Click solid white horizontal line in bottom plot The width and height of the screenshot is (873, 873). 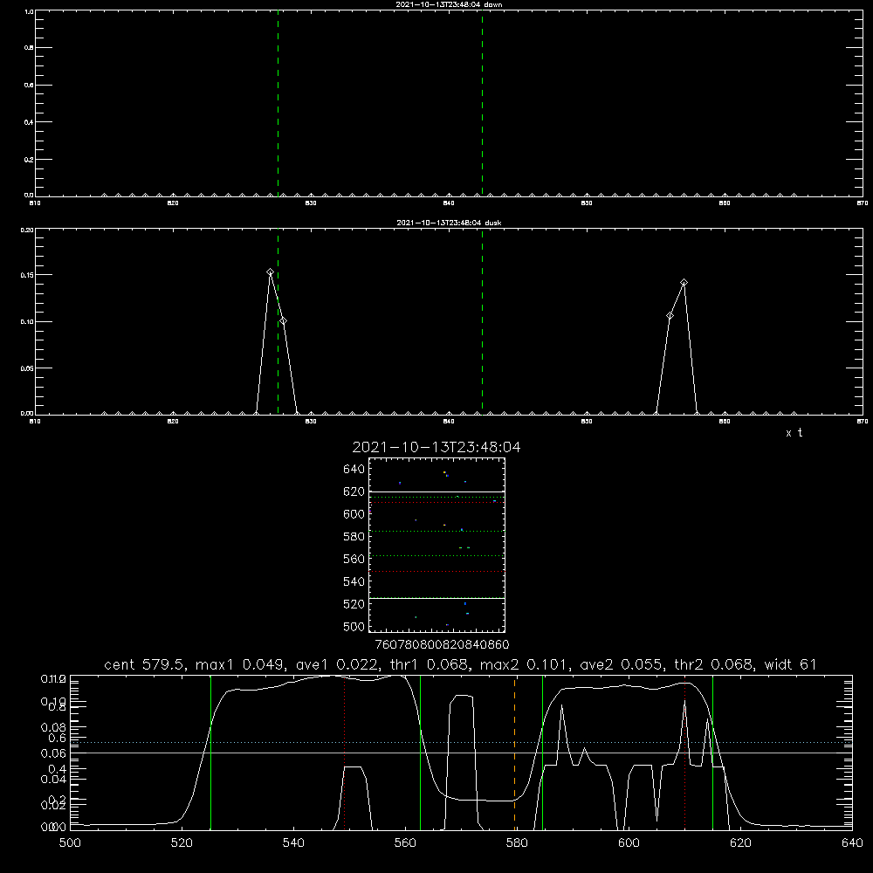coord(461,753)
